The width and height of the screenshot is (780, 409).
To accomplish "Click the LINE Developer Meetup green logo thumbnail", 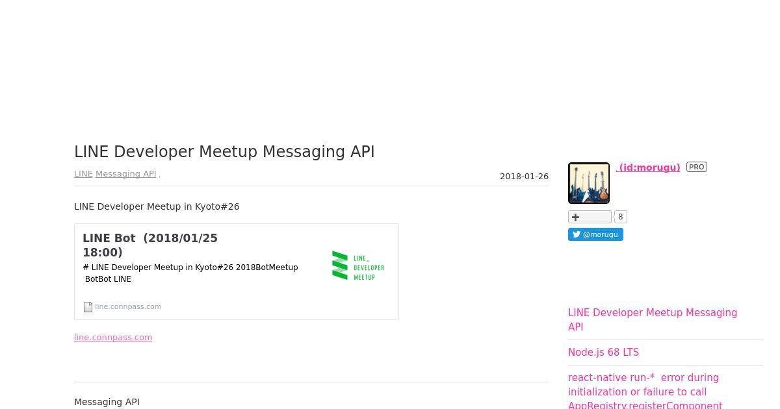I will (x=358, y=266).
